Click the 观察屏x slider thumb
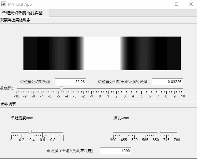 click(x=61, y=88)
